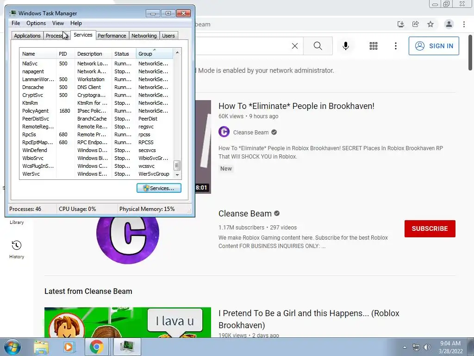The height and width of the screenshot is (356, 474).
Task: Select the PeerDistSvc service row
Action: [x=96, y=119]
